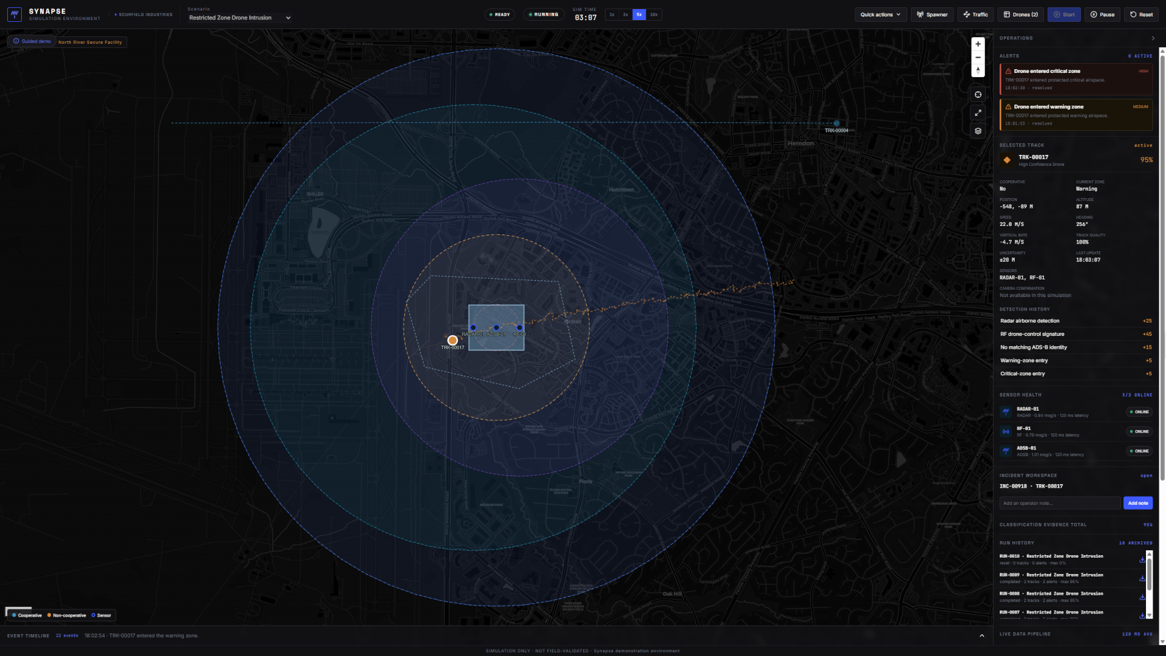Click RADAR-01 ONLINE status badge
The height and width of the screenshot is (656, 1166).
[1139, 412]
